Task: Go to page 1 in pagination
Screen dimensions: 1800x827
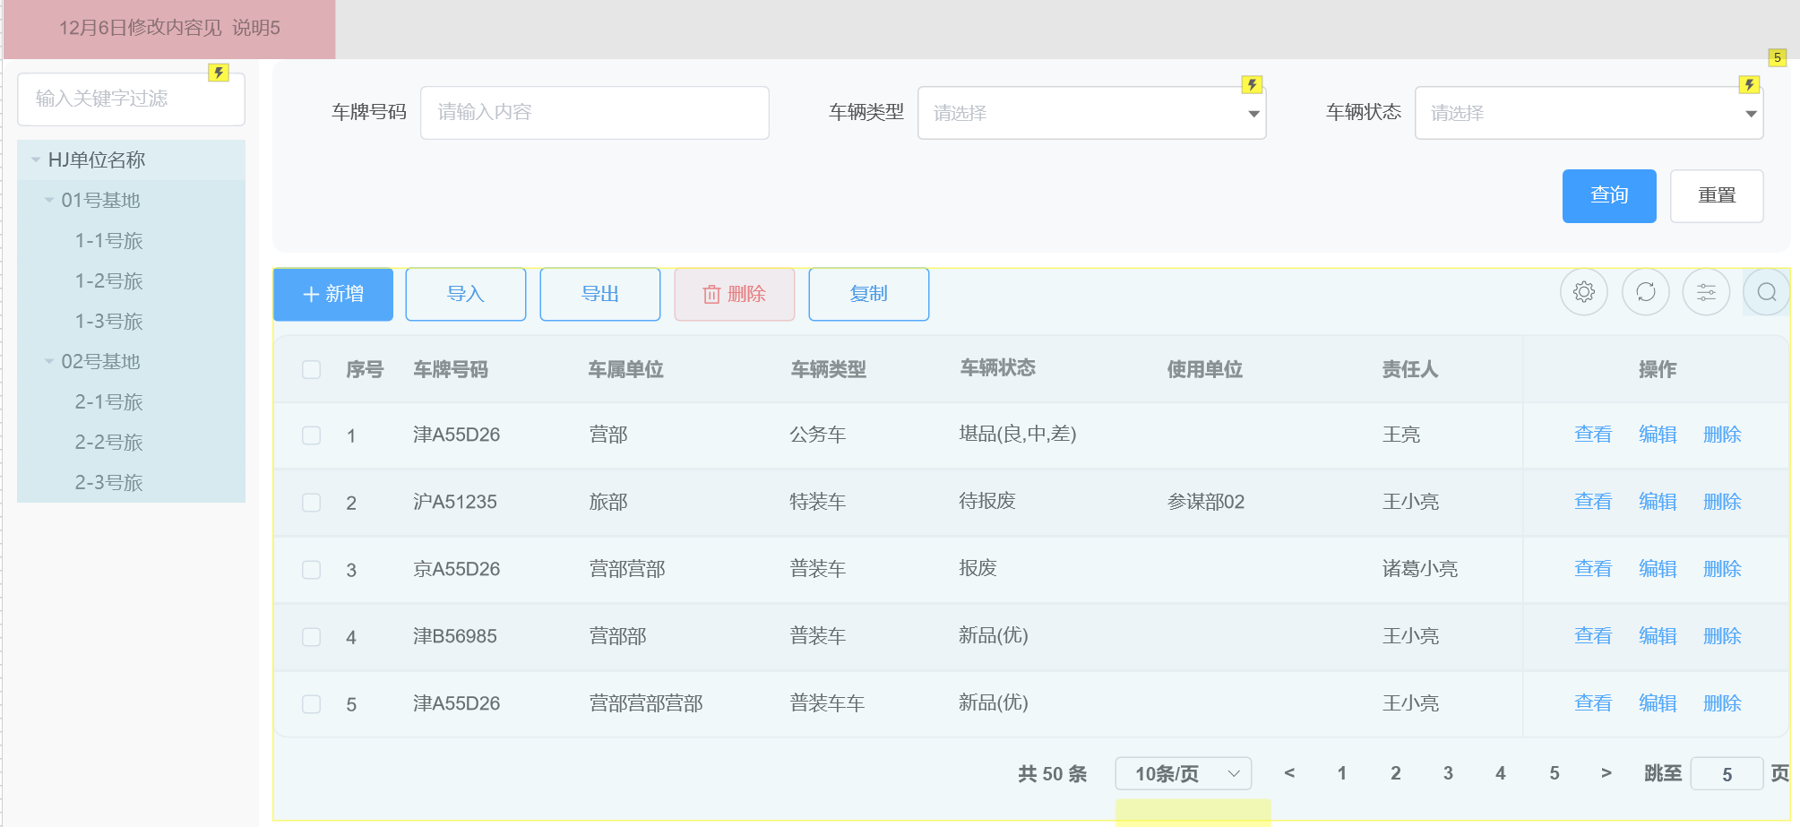Action: tap(1342, 773)
